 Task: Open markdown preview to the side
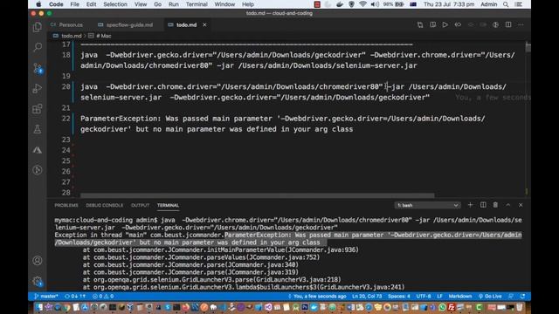433,25
